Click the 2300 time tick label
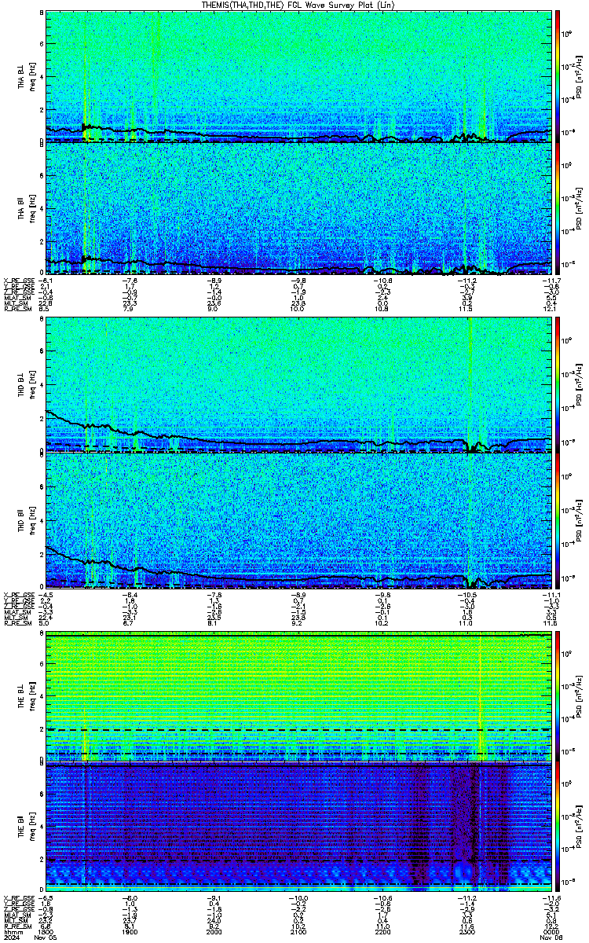This screenshot has width=589, height=943. point(466,931)
